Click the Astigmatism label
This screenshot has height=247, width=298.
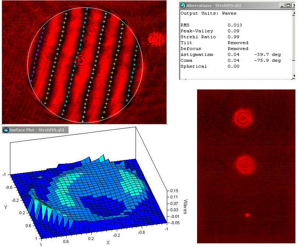[x=197, y=54]
